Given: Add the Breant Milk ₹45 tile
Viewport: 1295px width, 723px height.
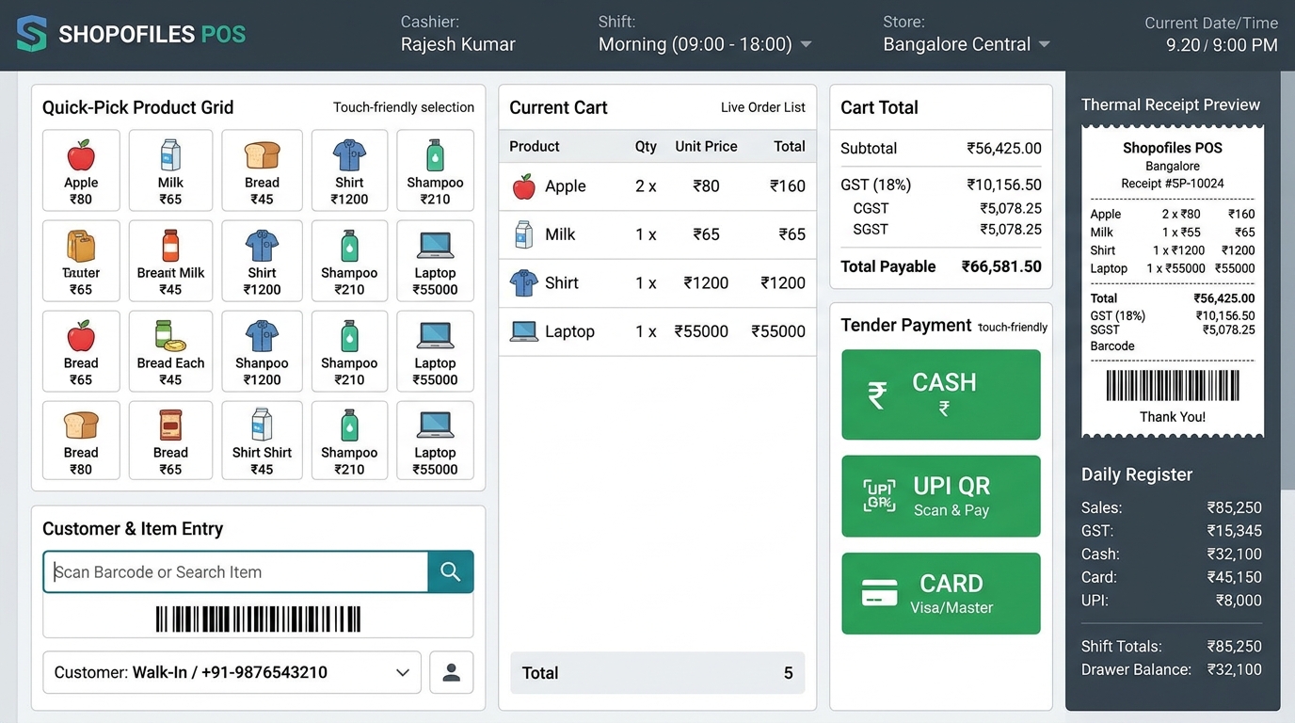Looking at the screenshot, I should (x=170, y=261).
